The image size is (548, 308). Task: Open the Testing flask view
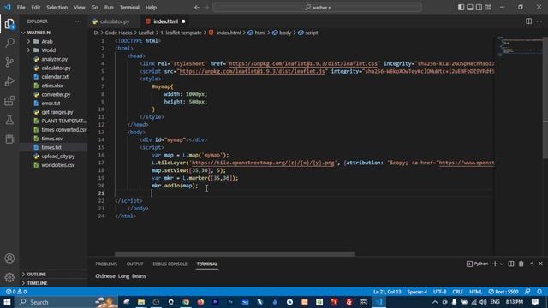pos(9,120)
